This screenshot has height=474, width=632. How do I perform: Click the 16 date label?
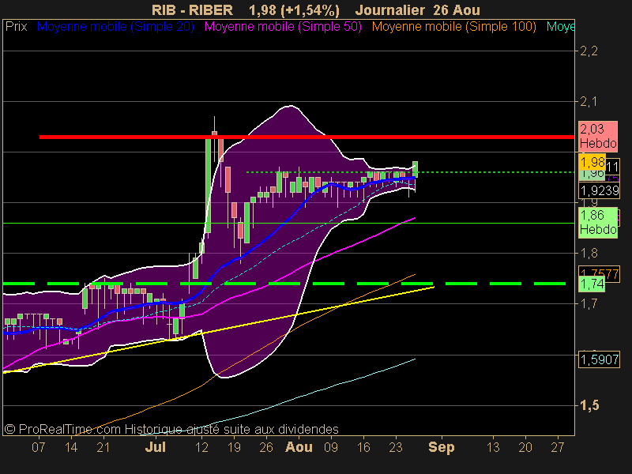coord(363,447)
